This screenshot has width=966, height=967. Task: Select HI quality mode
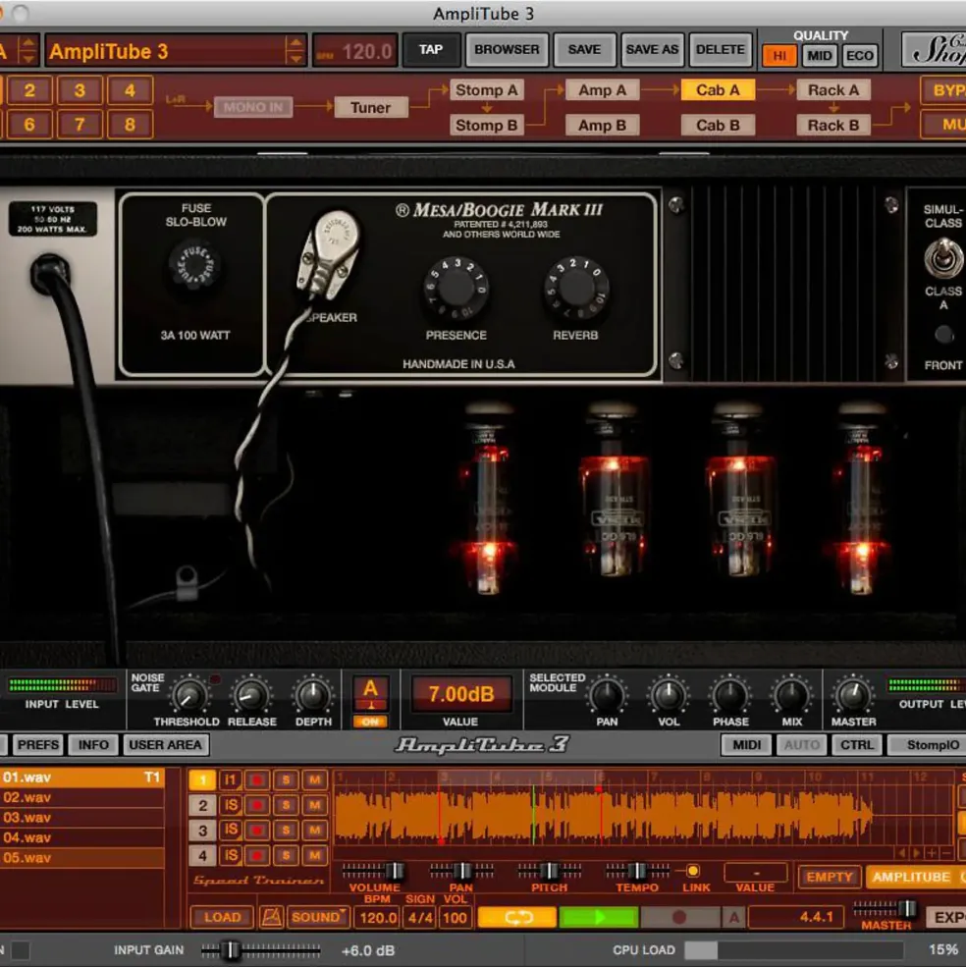click(779, 56)
